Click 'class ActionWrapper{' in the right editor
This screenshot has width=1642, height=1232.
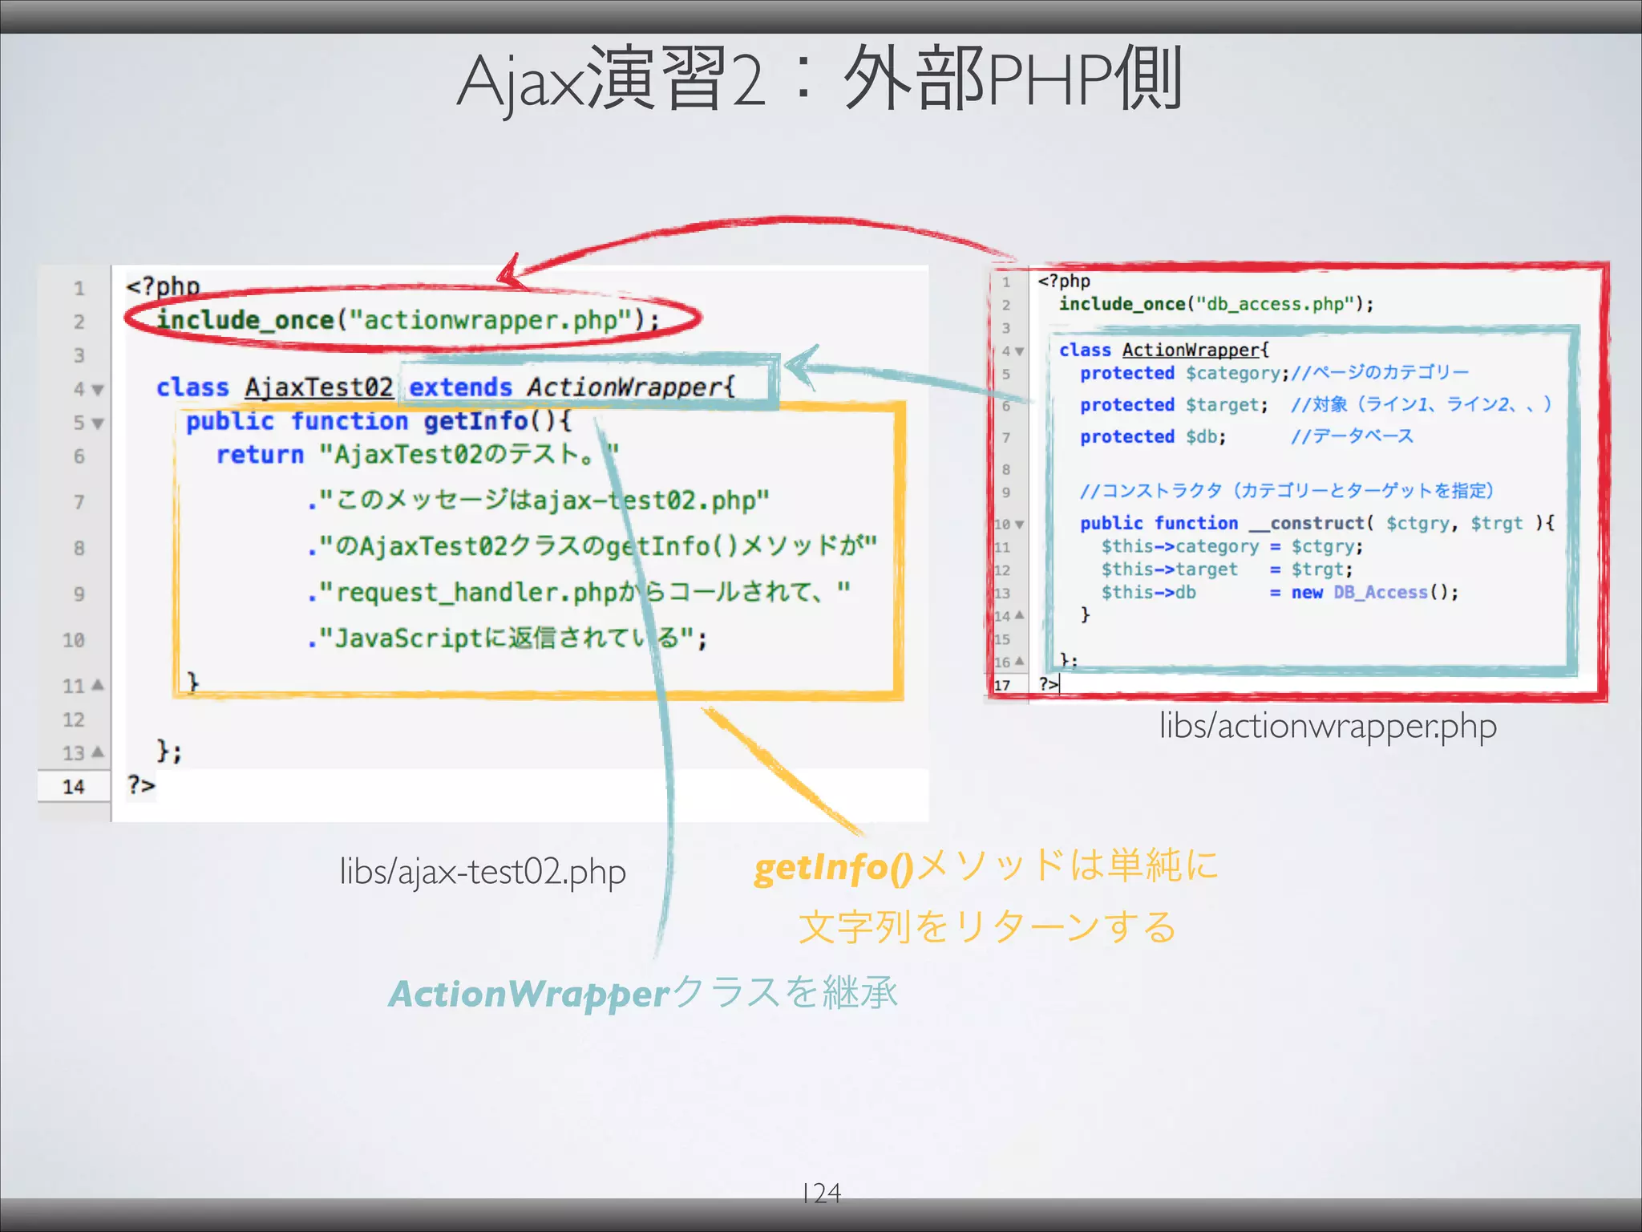pos(1164,351)
